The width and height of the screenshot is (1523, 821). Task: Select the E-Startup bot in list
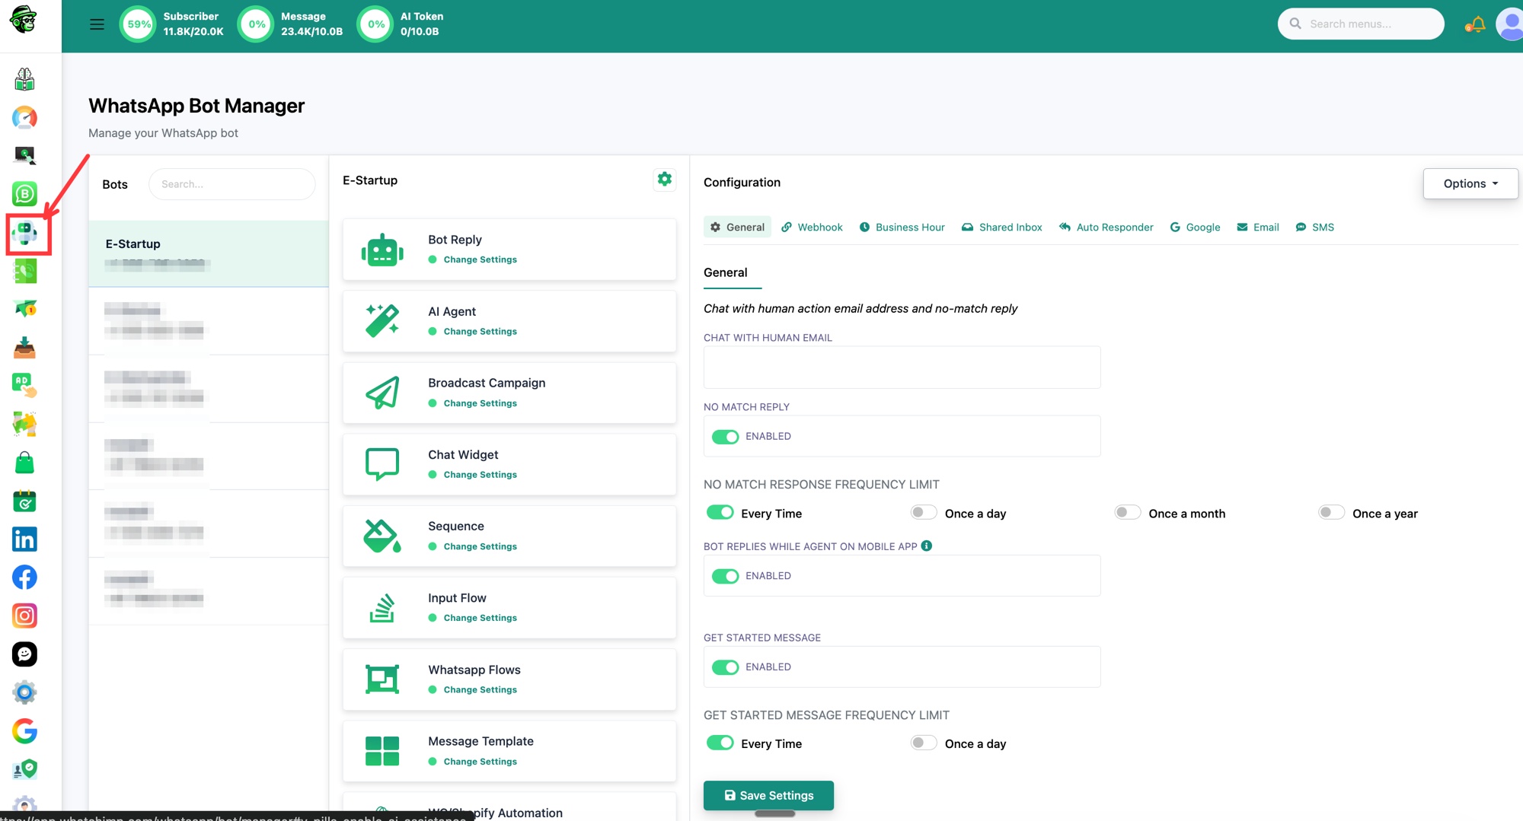[208, 253]
